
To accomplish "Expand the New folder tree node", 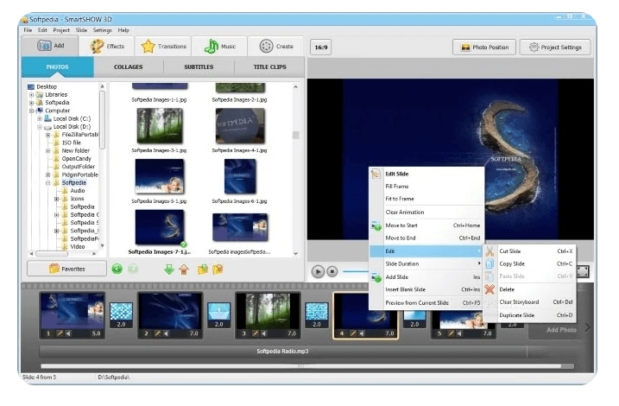I will click(48, 151).
